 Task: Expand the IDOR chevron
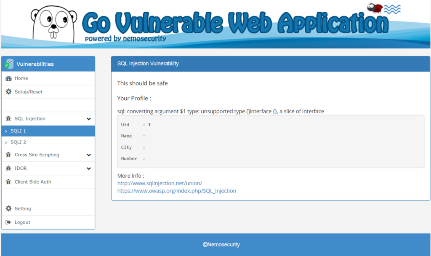tap(89, 168)
